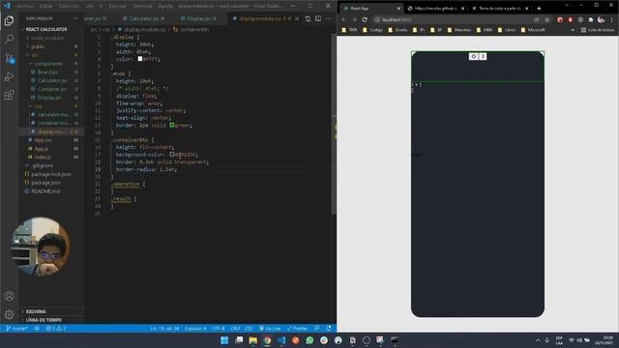Click the CRLF end-of-line indicator
Viewport: 619px width, 348px height.
click(x=235, y=329)
